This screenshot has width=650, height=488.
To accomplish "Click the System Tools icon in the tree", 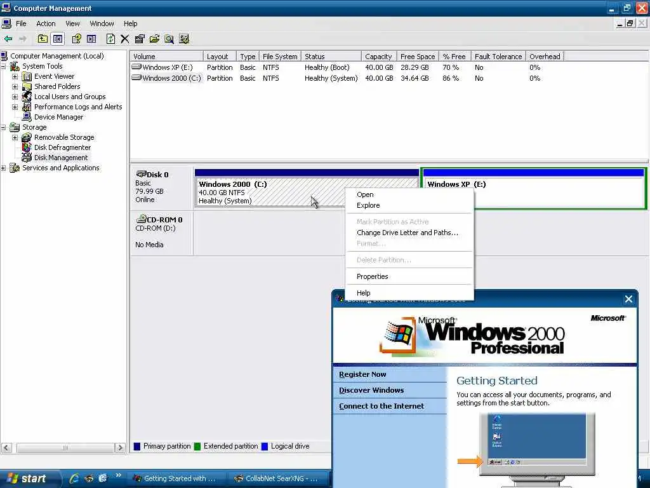I will click(x=15, y=66).
